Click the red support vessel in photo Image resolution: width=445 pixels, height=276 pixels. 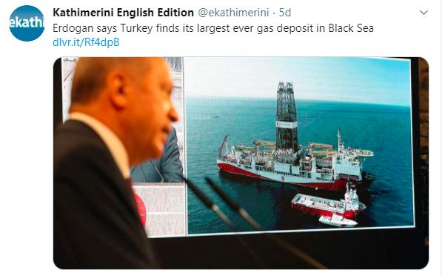(x=328, y=203)
